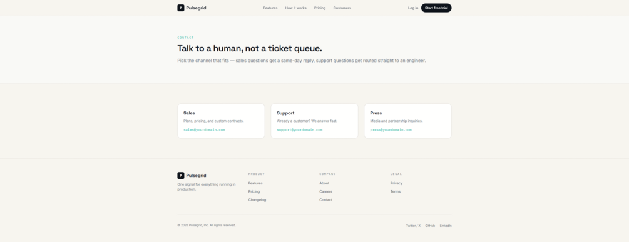
Task: Open the About page link
Action: click(x=324, y=183)
